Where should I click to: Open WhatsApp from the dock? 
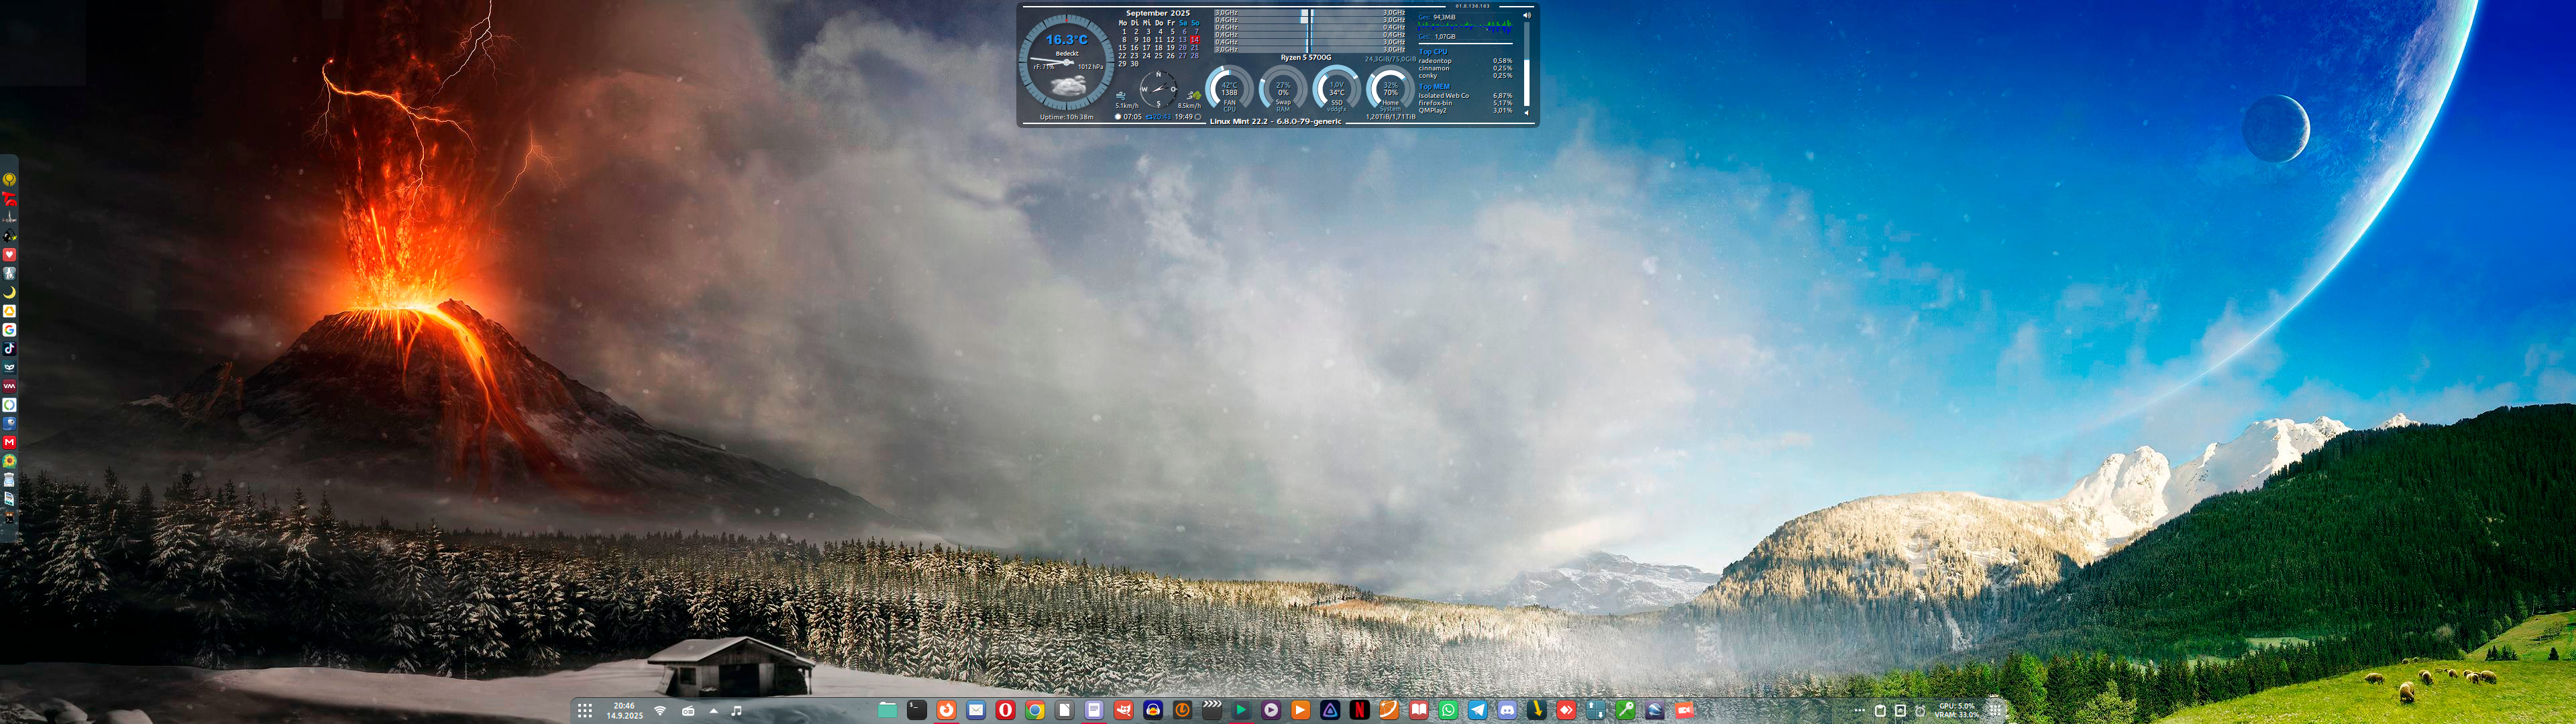pos(1448,710)
